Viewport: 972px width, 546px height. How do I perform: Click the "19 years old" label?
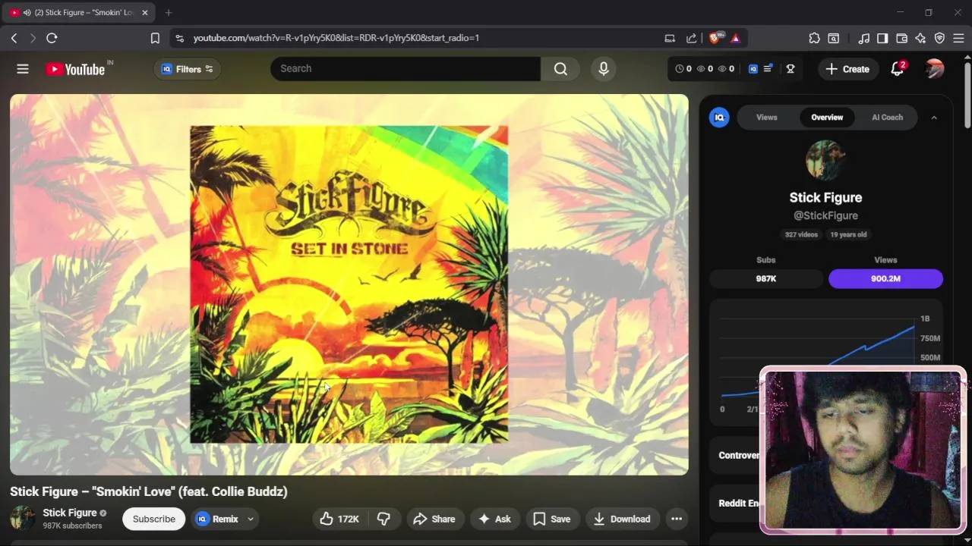848,234
